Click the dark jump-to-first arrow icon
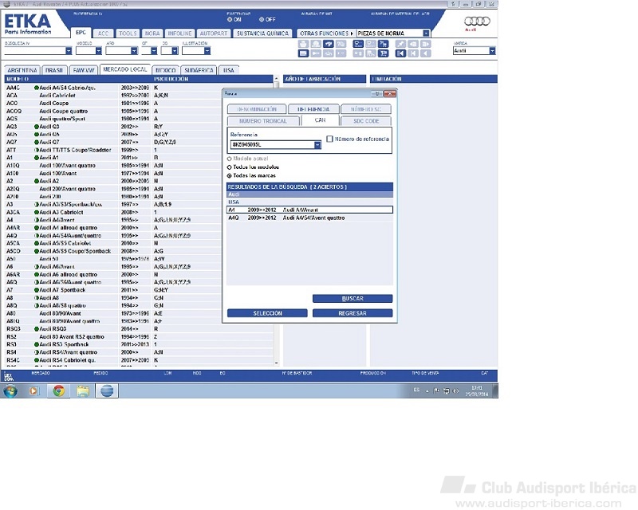 [401, 53]
